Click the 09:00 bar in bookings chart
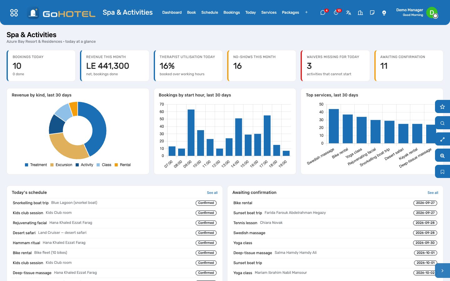Screen dimensions: 450x281 pos(191,133)
